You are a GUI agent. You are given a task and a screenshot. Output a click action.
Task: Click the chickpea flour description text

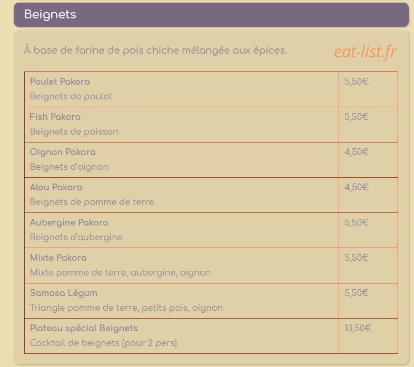(155, 50)
